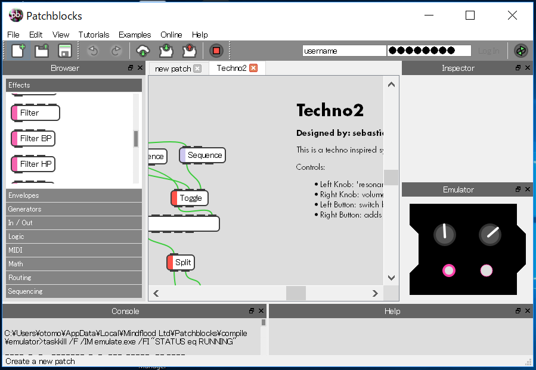Create a new patch from toolbar
The height and width of the screenshot is (370, 536).
(18, 51)
